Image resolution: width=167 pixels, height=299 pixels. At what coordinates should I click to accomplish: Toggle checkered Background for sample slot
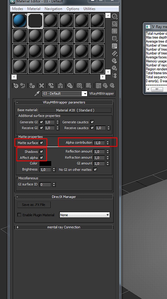coord(115,31)
